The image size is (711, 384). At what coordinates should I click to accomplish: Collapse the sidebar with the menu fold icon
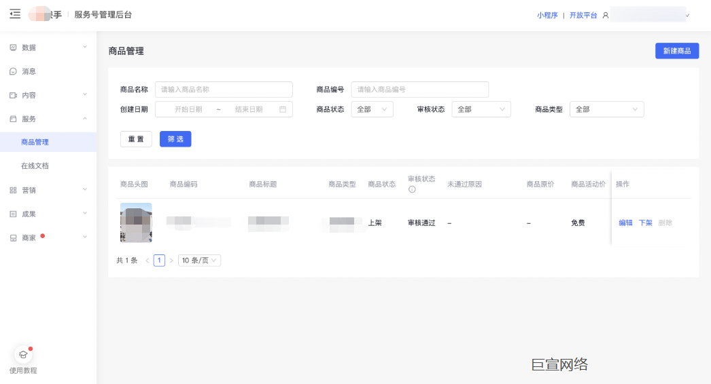[x=15, y=14]
